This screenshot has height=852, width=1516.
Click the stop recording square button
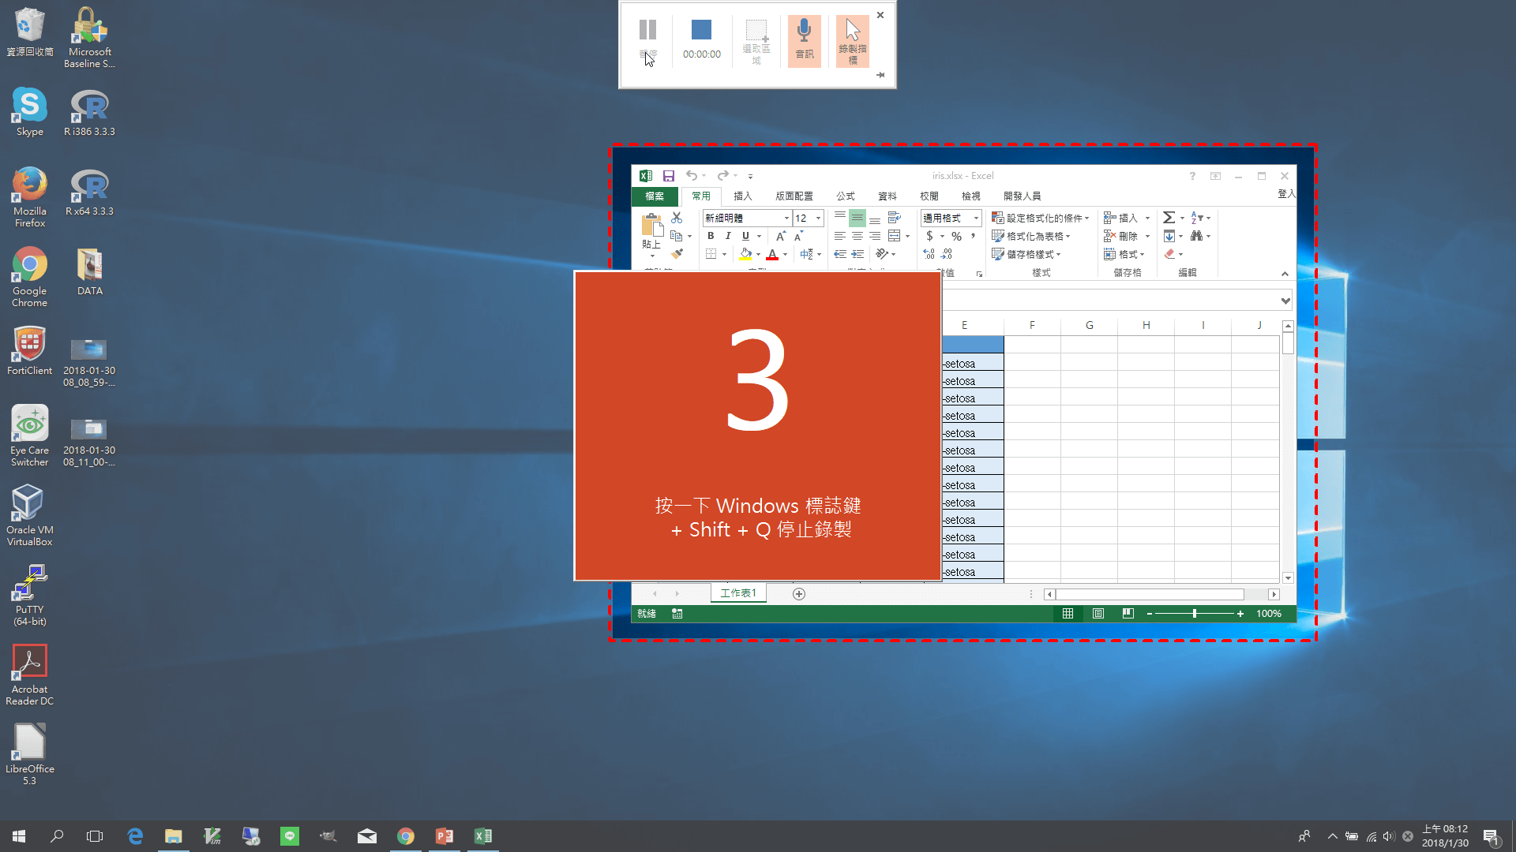click(701, 30)
